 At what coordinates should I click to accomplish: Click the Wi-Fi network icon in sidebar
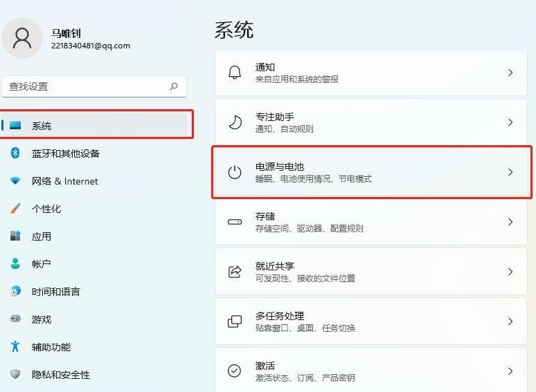(x=15, y=181)
